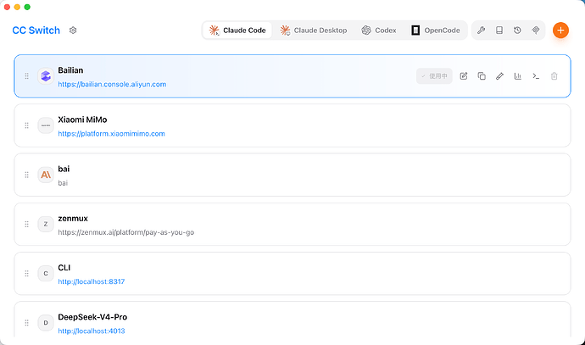Viewport: 585px width, 345px height.
Task: Click the Xiaomi MiMo provider name
Action: pyautogui.click(x=82, y=120)
